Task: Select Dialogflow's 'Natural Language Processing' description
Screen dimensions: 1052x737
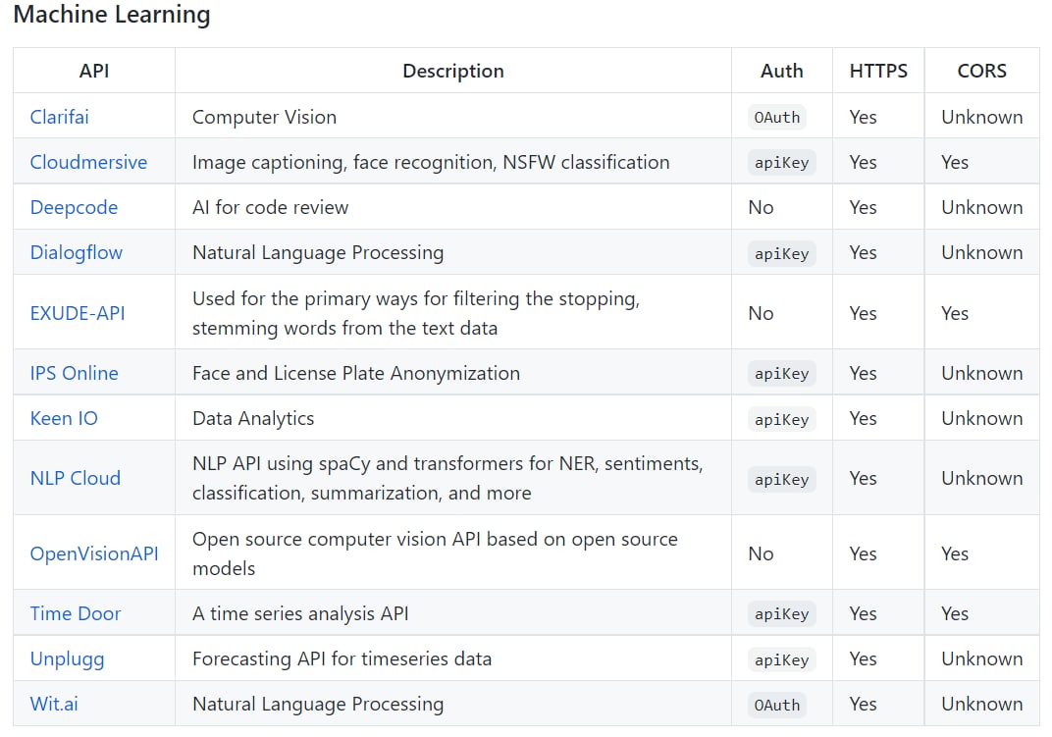Action: tap(318, 252)
